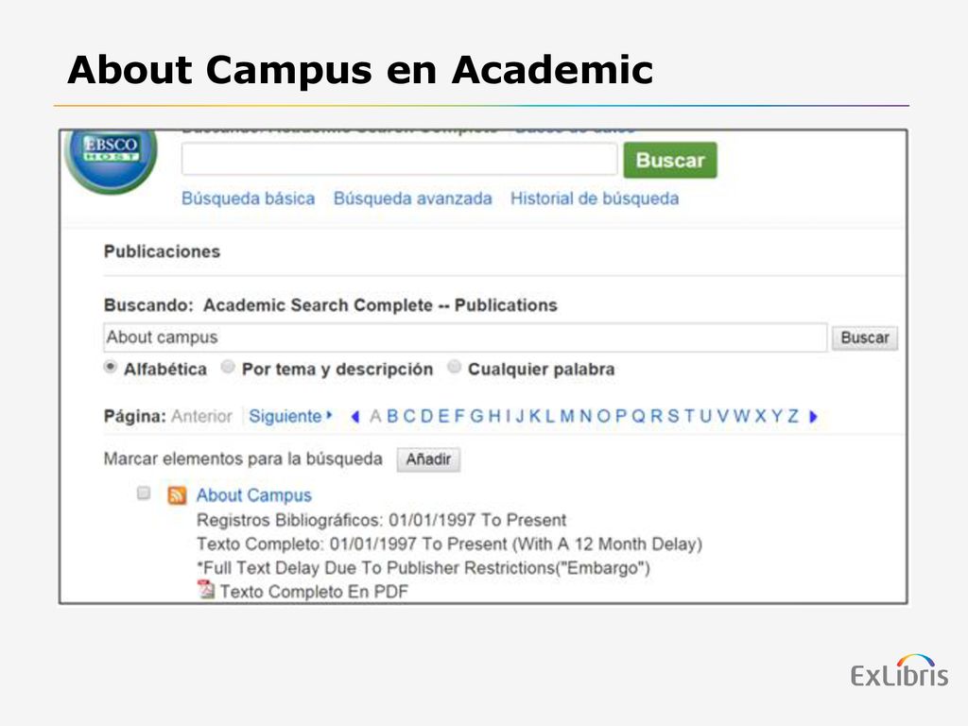Click the gray Buscar button for publications
The width and height of the screenshot is (968, 726).
coord(865,338)
